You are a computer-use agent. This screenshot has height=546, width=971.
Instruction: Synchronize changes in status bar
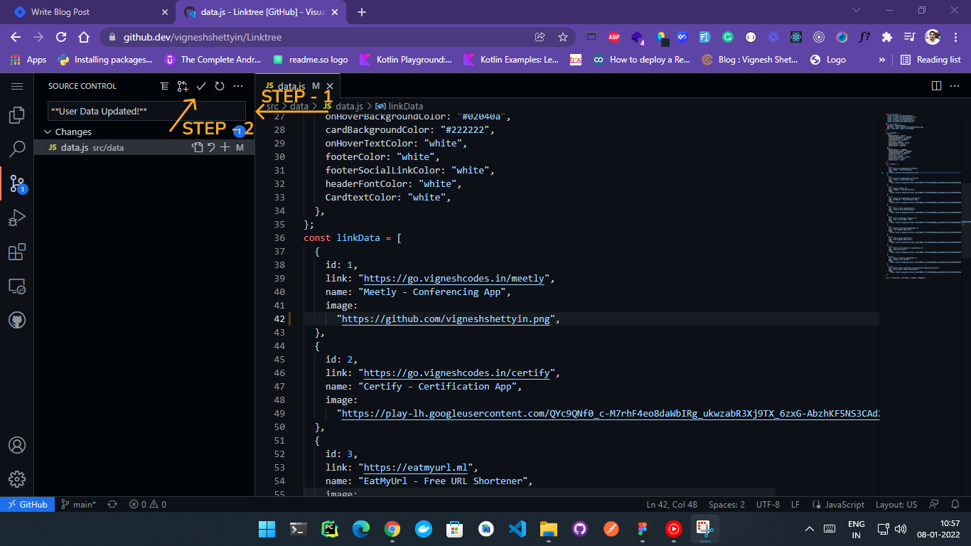pos(112,504)
